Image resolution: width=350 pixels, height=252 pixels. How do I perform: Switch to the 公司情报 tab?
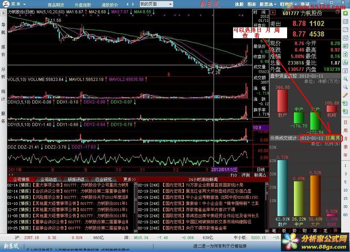click(22, 179)
